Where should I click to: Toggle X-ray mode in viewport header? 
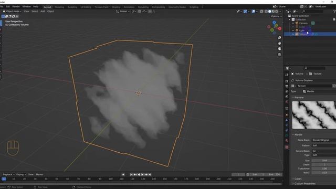261,12
